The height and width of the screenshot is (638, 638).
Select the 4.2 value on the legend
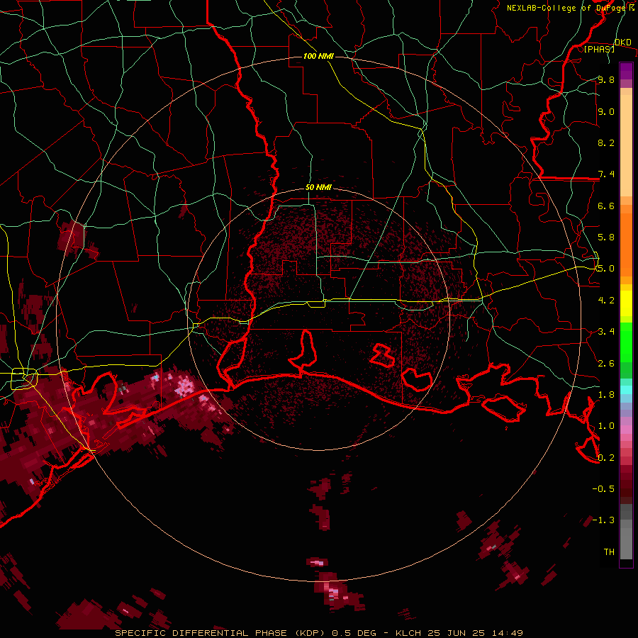[x=606, y=300]
